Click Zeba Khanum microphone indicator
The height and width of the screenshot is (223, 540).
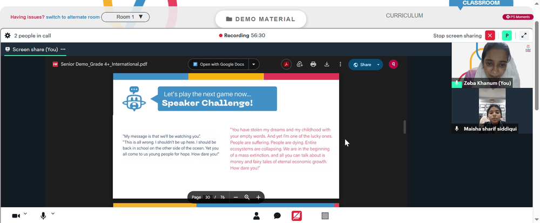(457, 83)
